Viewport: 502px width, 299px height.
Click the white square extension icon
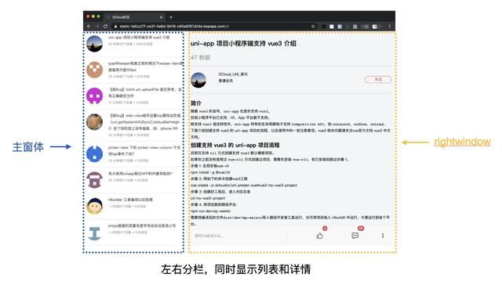332,27
